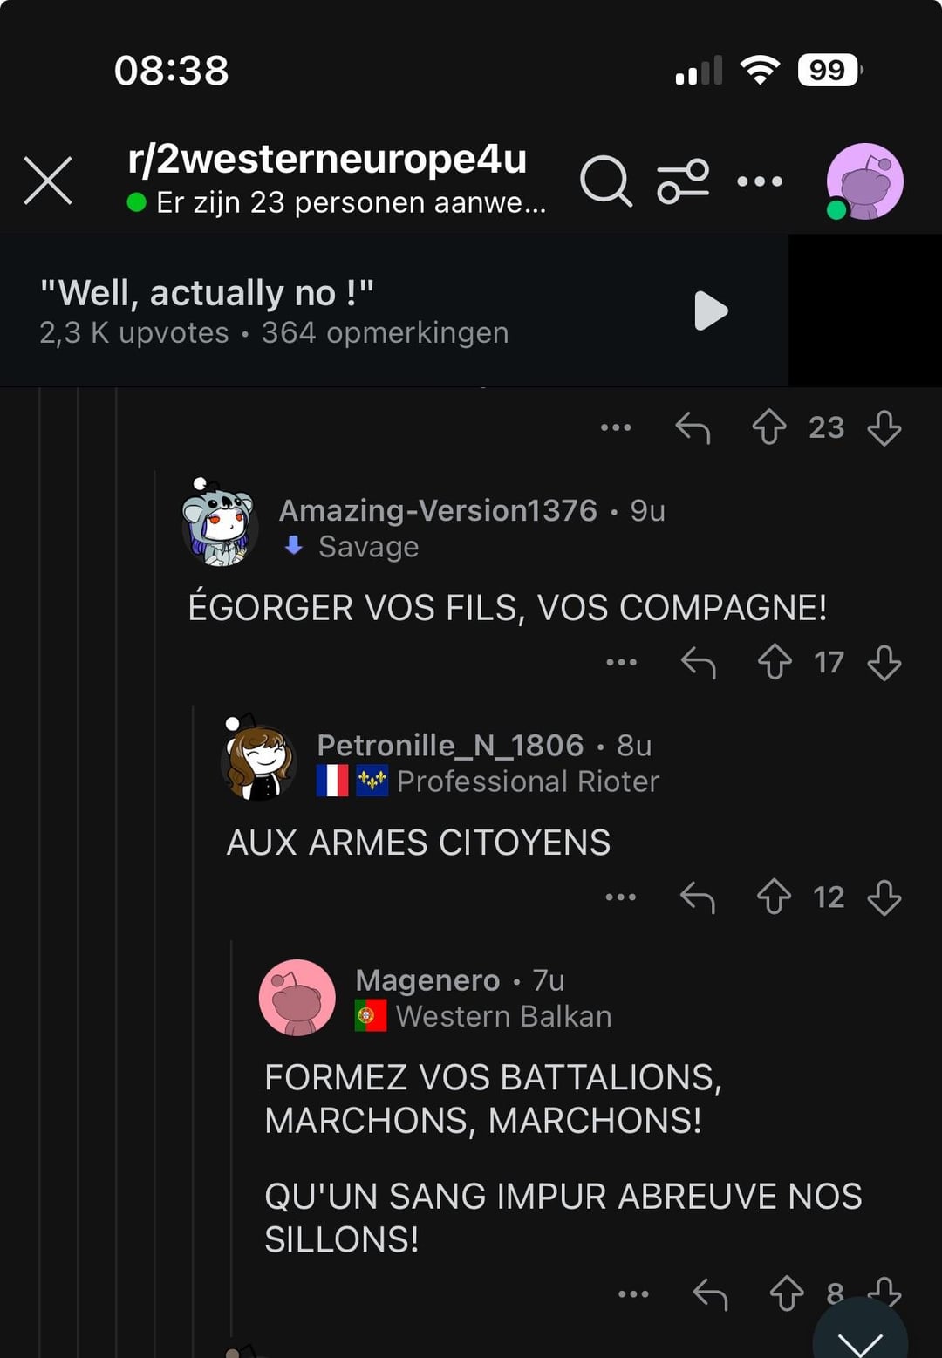
Task: Reply to Magenero's comment
Action: [710, 1294]
